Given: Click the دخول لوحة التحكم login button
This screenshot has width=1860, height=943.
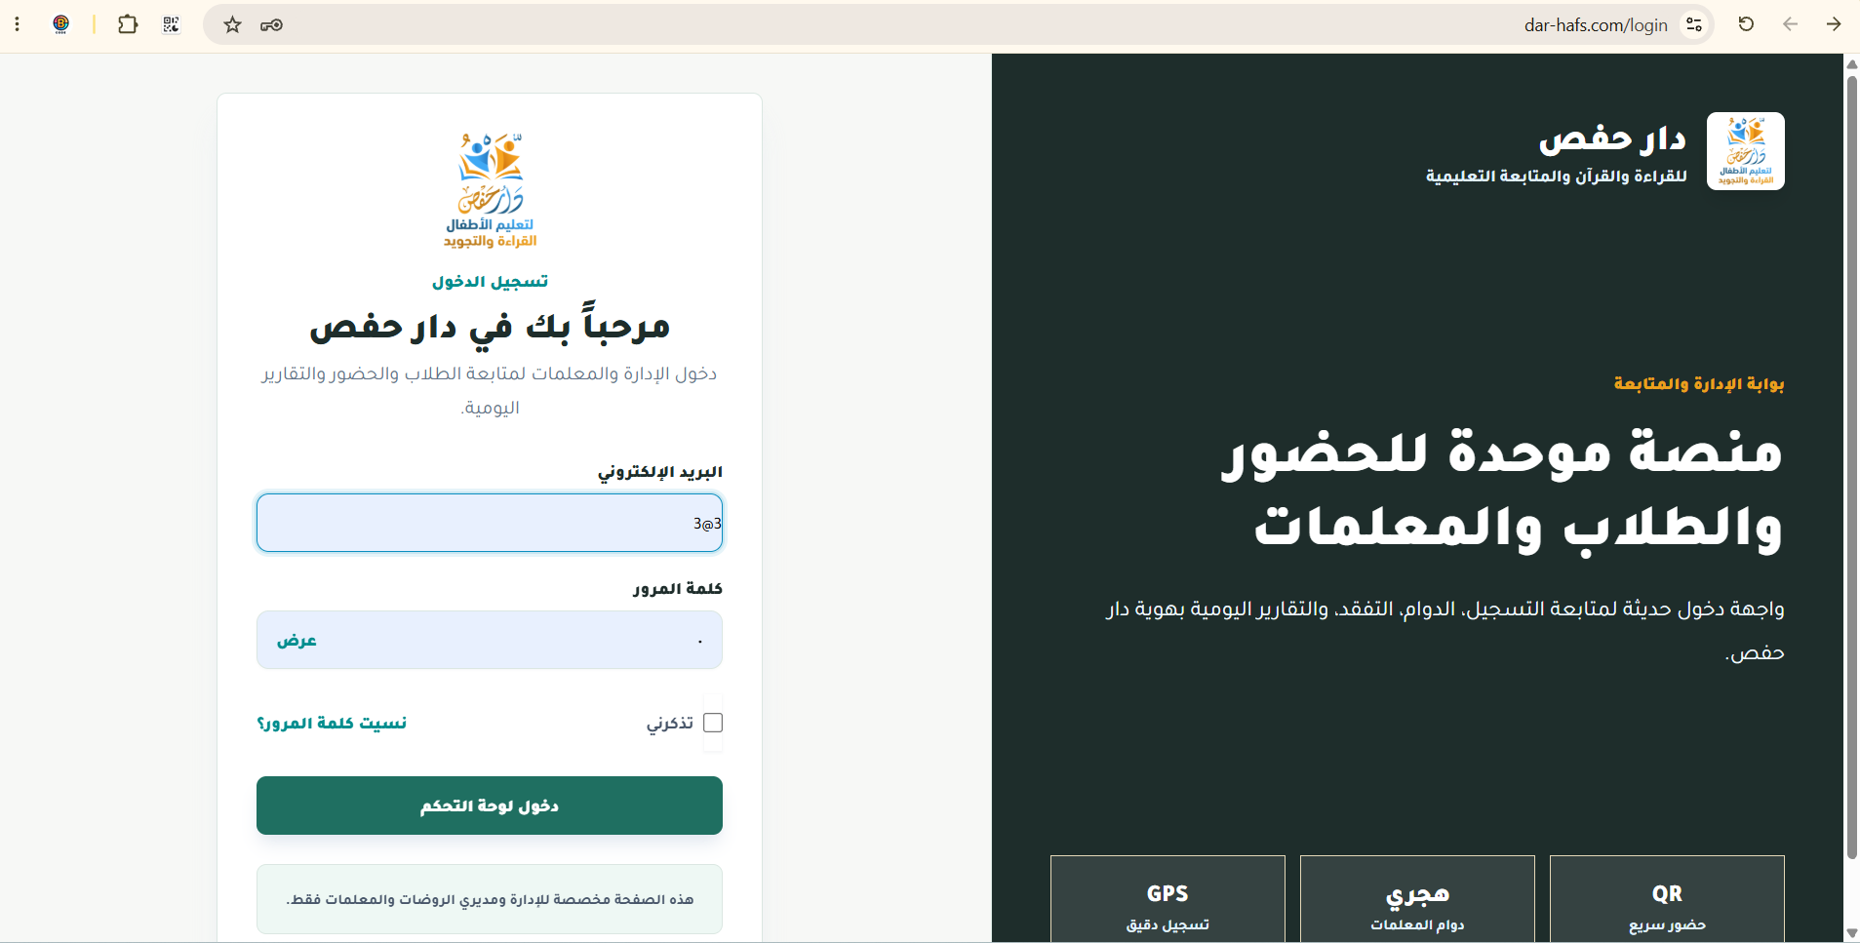Looking at the screenshot, I should click(x=490, y=805).
